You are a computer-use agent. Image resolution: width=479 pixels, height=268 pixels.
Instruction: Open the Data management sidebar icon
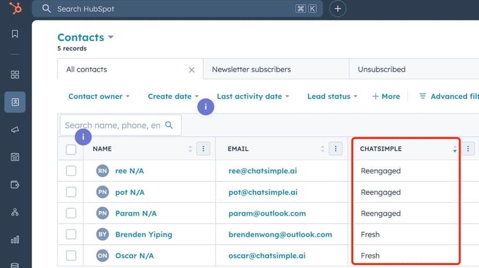15,265
